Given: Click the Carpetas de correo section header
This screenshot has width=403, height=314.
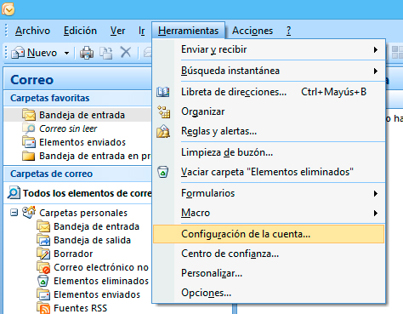Looking at the screenshot, I should click(77, 174).
